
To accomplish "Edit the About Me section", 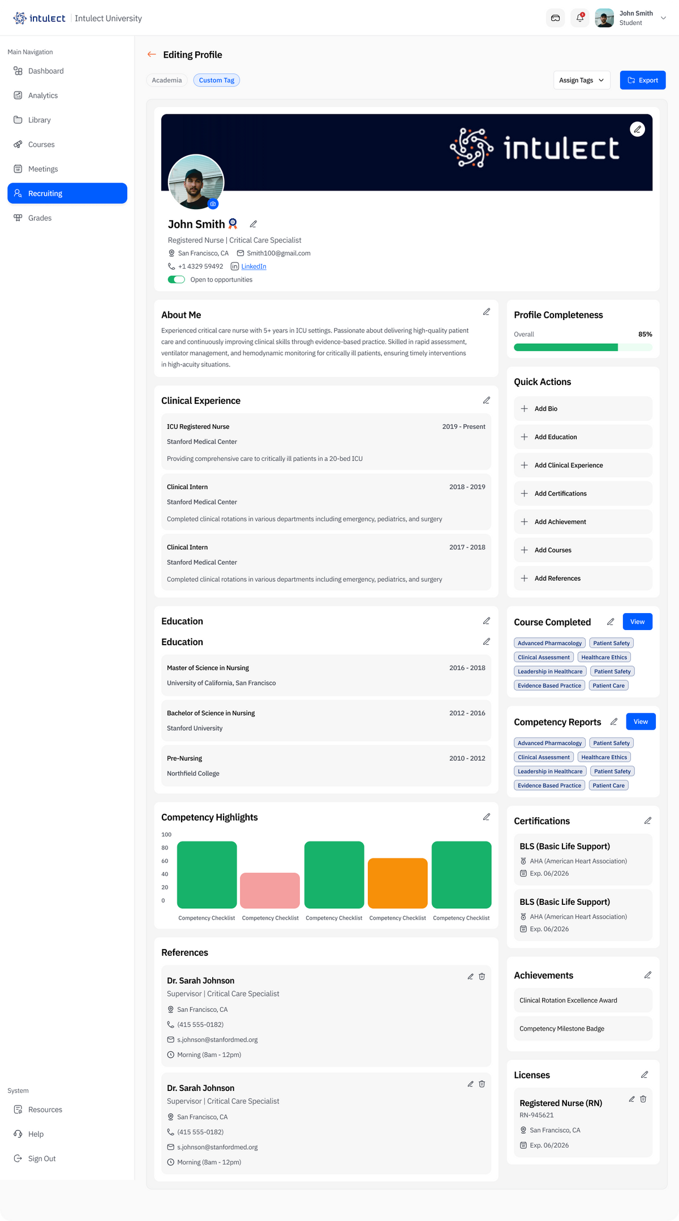I will point(487,312).
